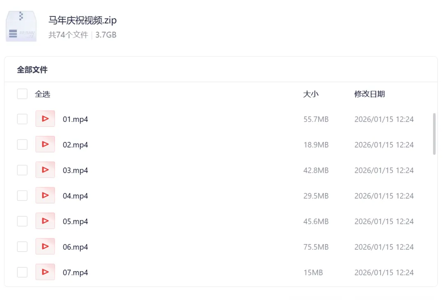Tick the checkbox for 01.mp4
Viewport: 444px width, 300px height.
click(22, 119)
